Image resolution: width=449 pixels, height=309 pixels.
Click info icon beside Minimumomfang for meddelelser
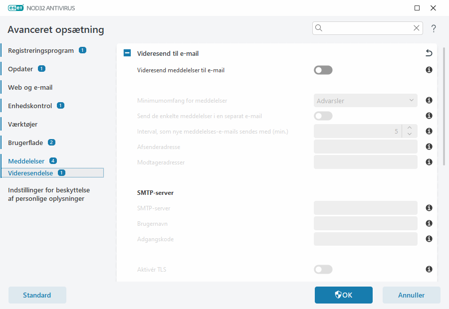tap(429, 101)
